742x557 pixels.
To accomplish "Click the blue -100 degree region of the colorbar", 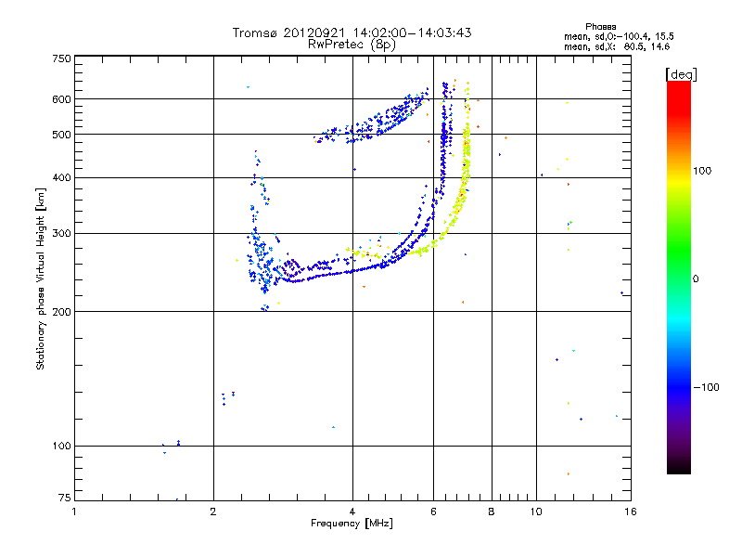I will pyautogui.click(x=679, y=387).
